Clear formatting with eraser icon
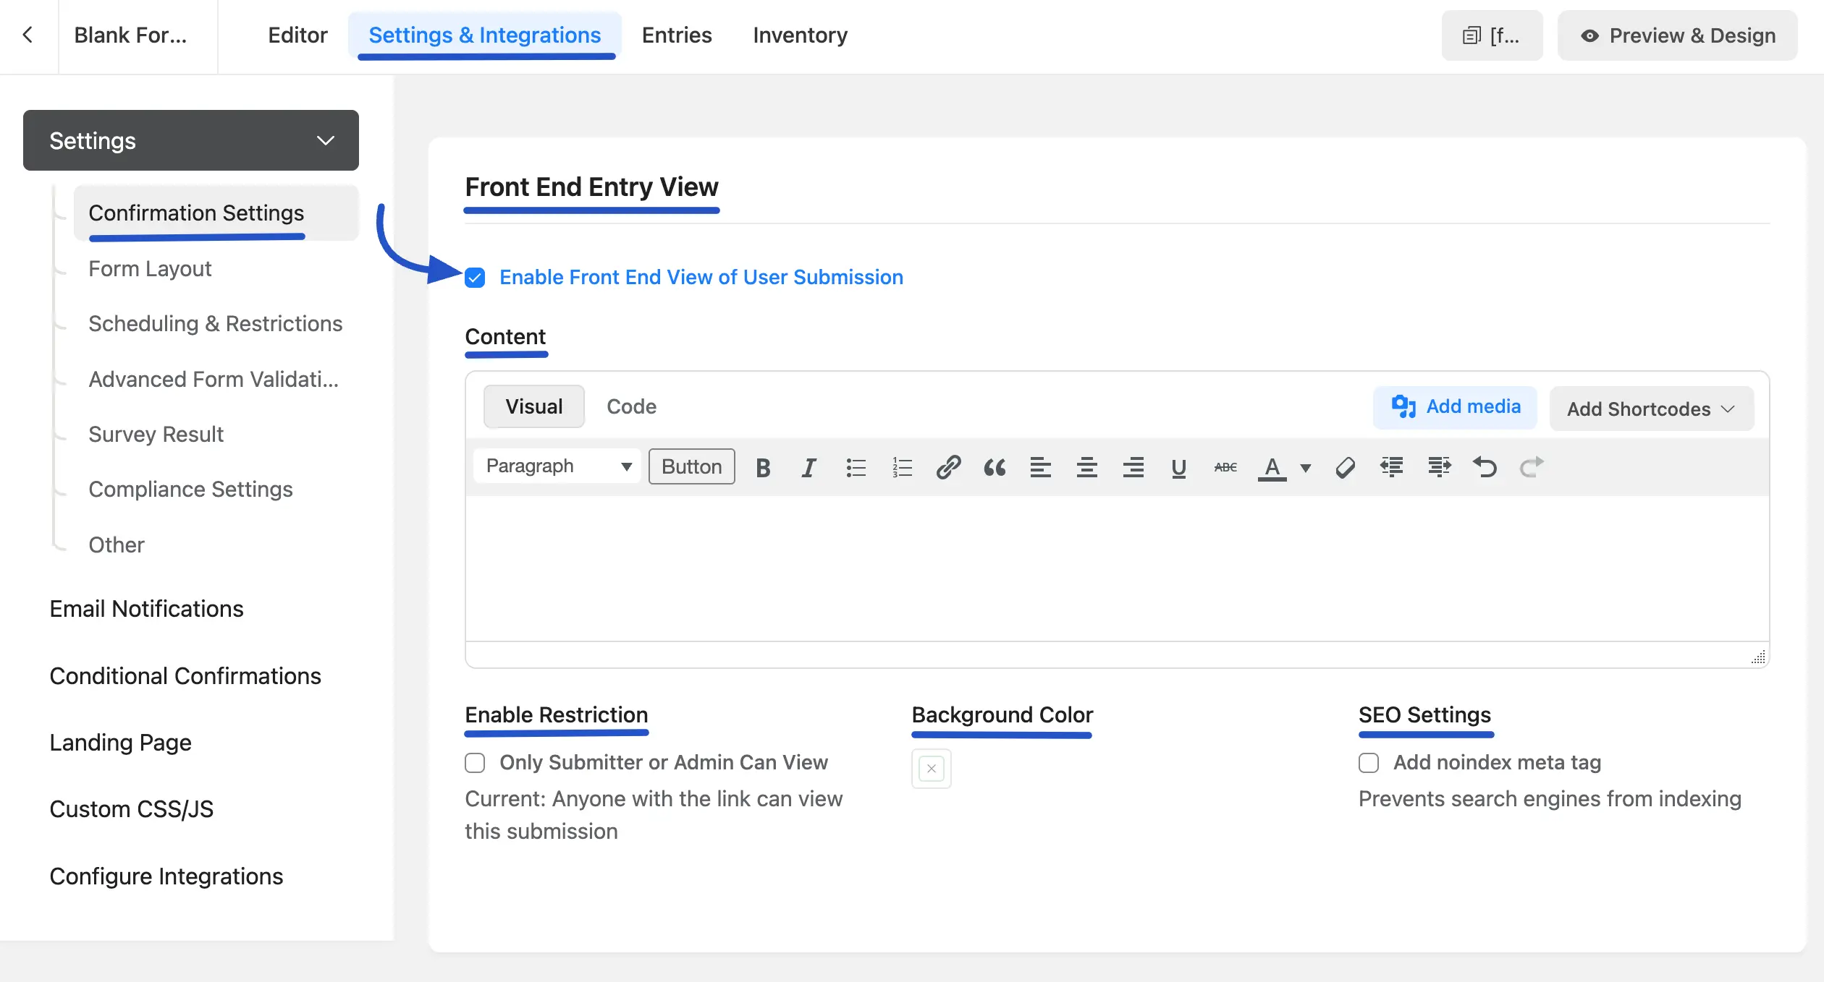 click(x=1345, y=467)
